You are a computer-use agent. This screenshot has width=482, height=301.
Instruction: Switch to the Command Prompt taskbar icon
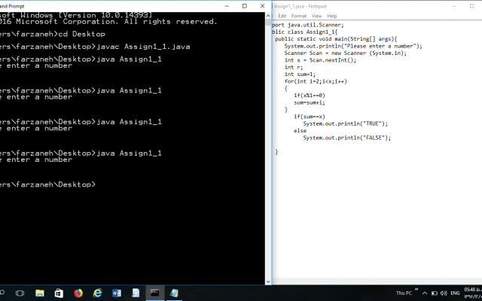point(155,293)
